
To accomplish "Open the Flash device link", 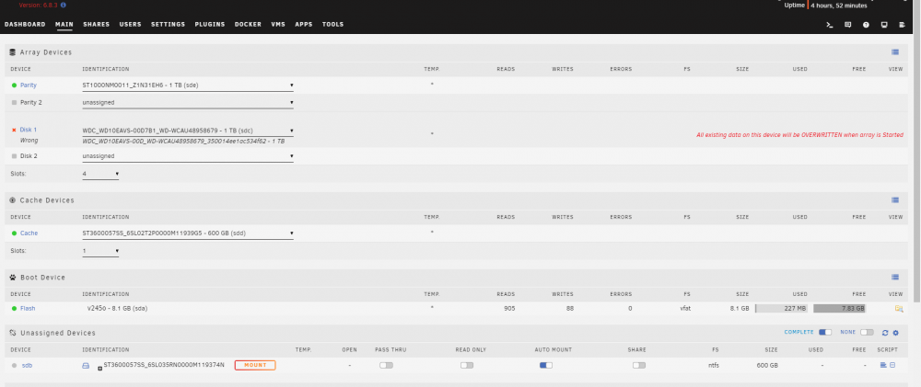I will tap(28, 308).
